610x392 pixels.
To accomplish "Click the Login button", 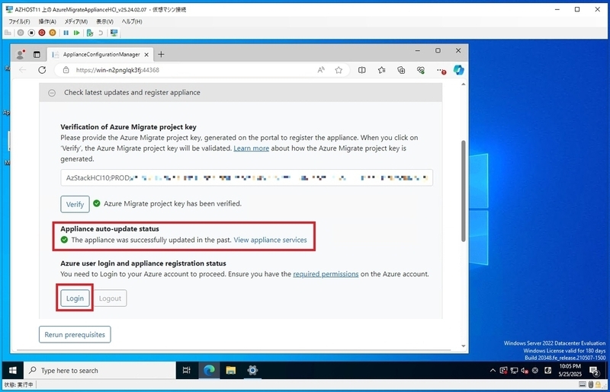I will coord(75,298).
